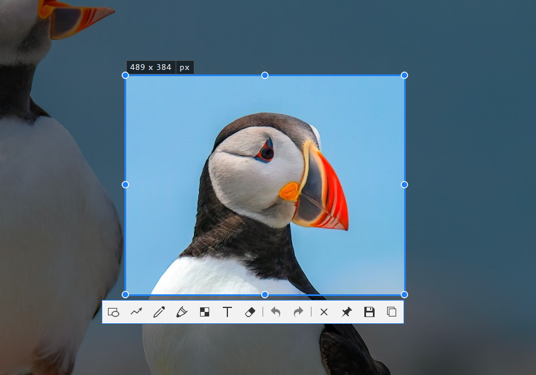Pick the marker highlighter tool
536x375 pixels.
(x=182, y=312)
